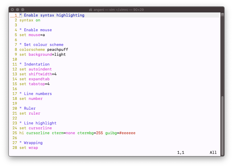233x167 pixels.
Task: Click line number 16 in the gutter
Action: click(x=15, y=89)
